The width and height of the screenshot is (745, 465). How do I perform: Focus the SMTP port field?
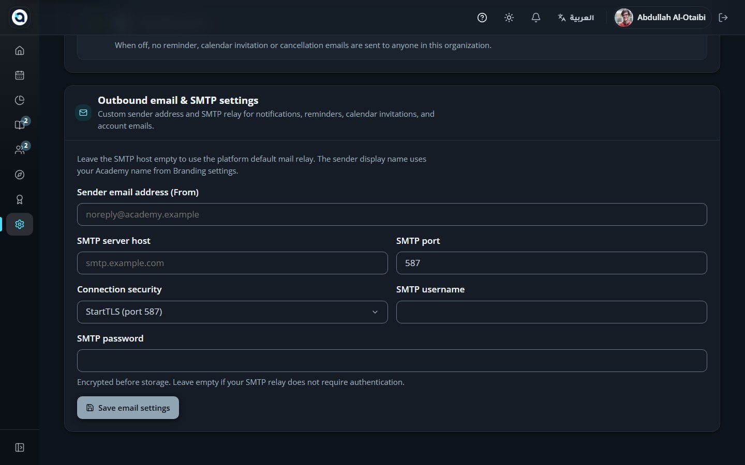pyautogui.click(x=552, y=263)
